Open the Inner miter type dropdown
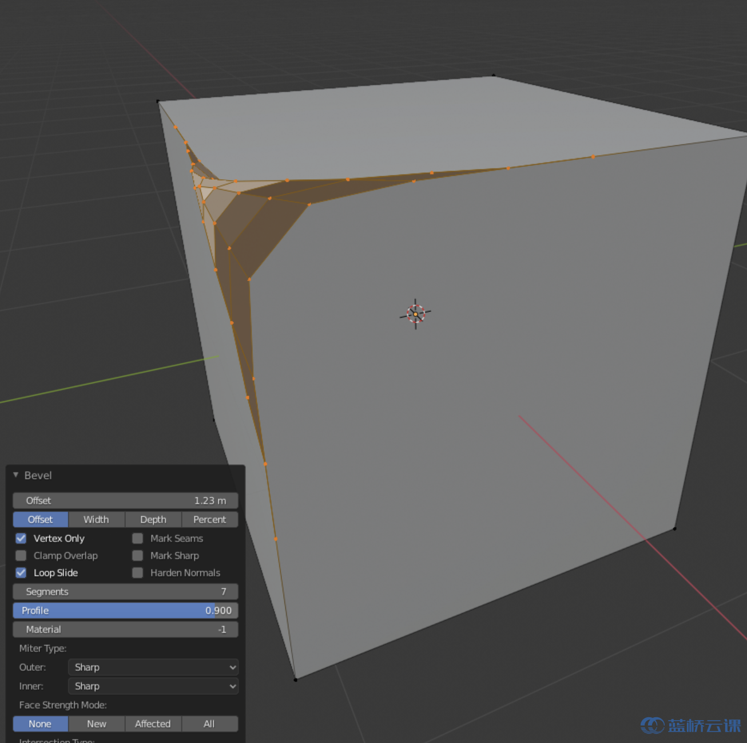 153,686
